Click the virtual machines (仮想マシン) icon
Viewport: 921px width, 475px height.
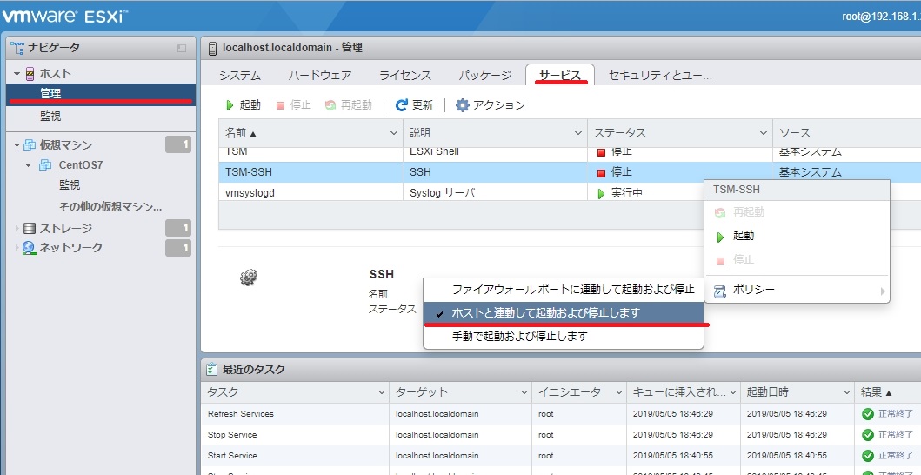30,145
